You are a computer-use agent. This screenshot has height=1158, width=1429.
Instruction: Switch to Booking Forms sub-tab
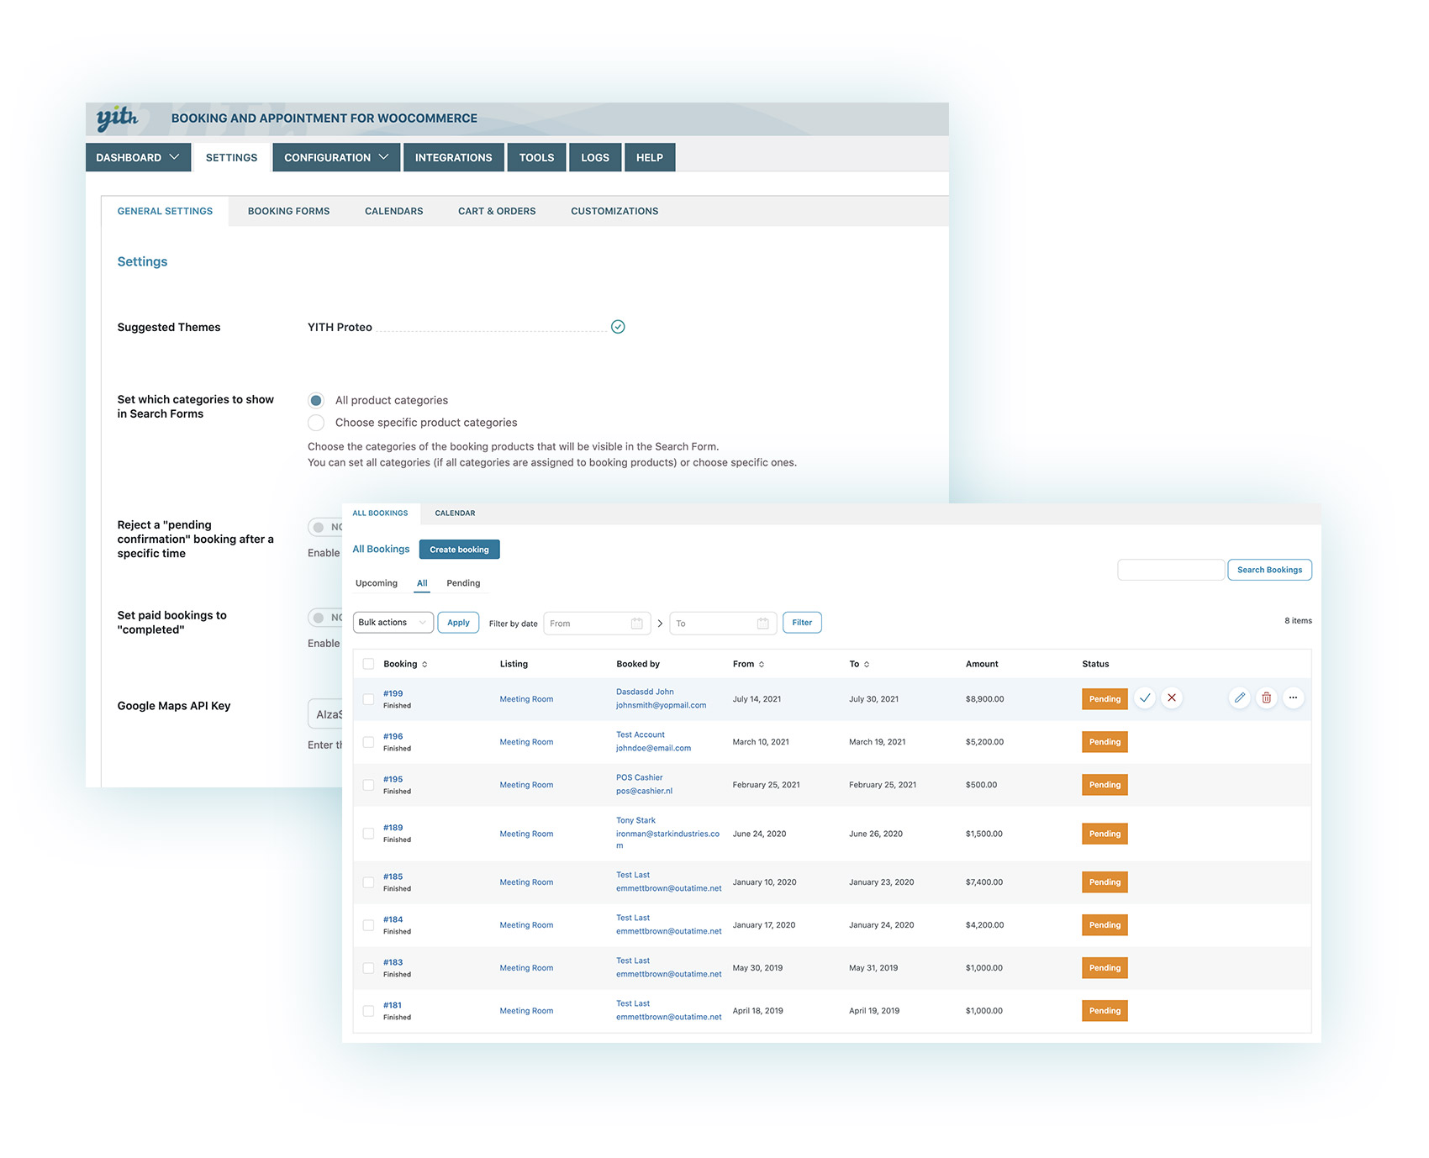(288, 211)
